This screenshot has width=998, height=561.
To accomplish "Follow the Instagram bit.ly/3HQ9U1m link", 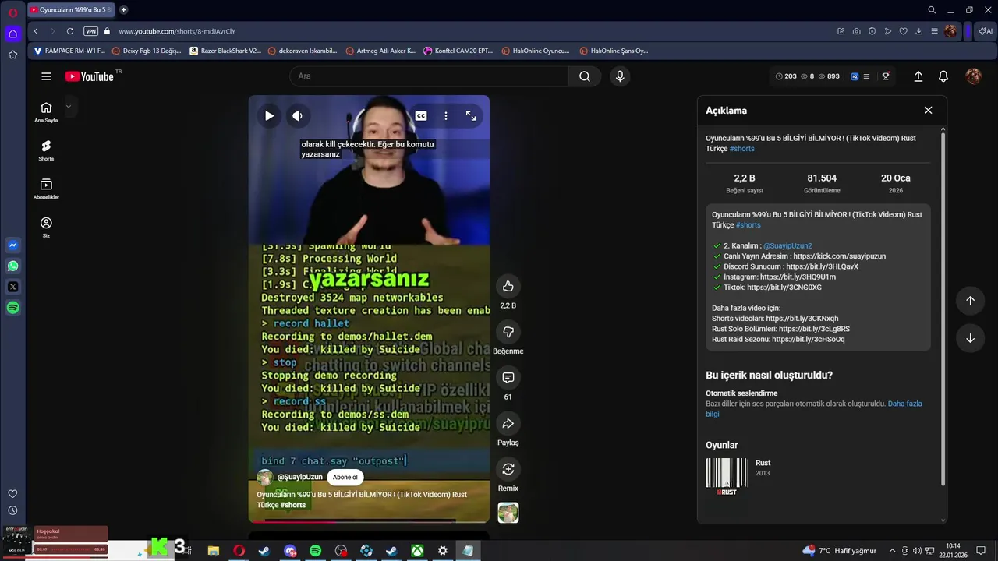I will coord(798,277).
